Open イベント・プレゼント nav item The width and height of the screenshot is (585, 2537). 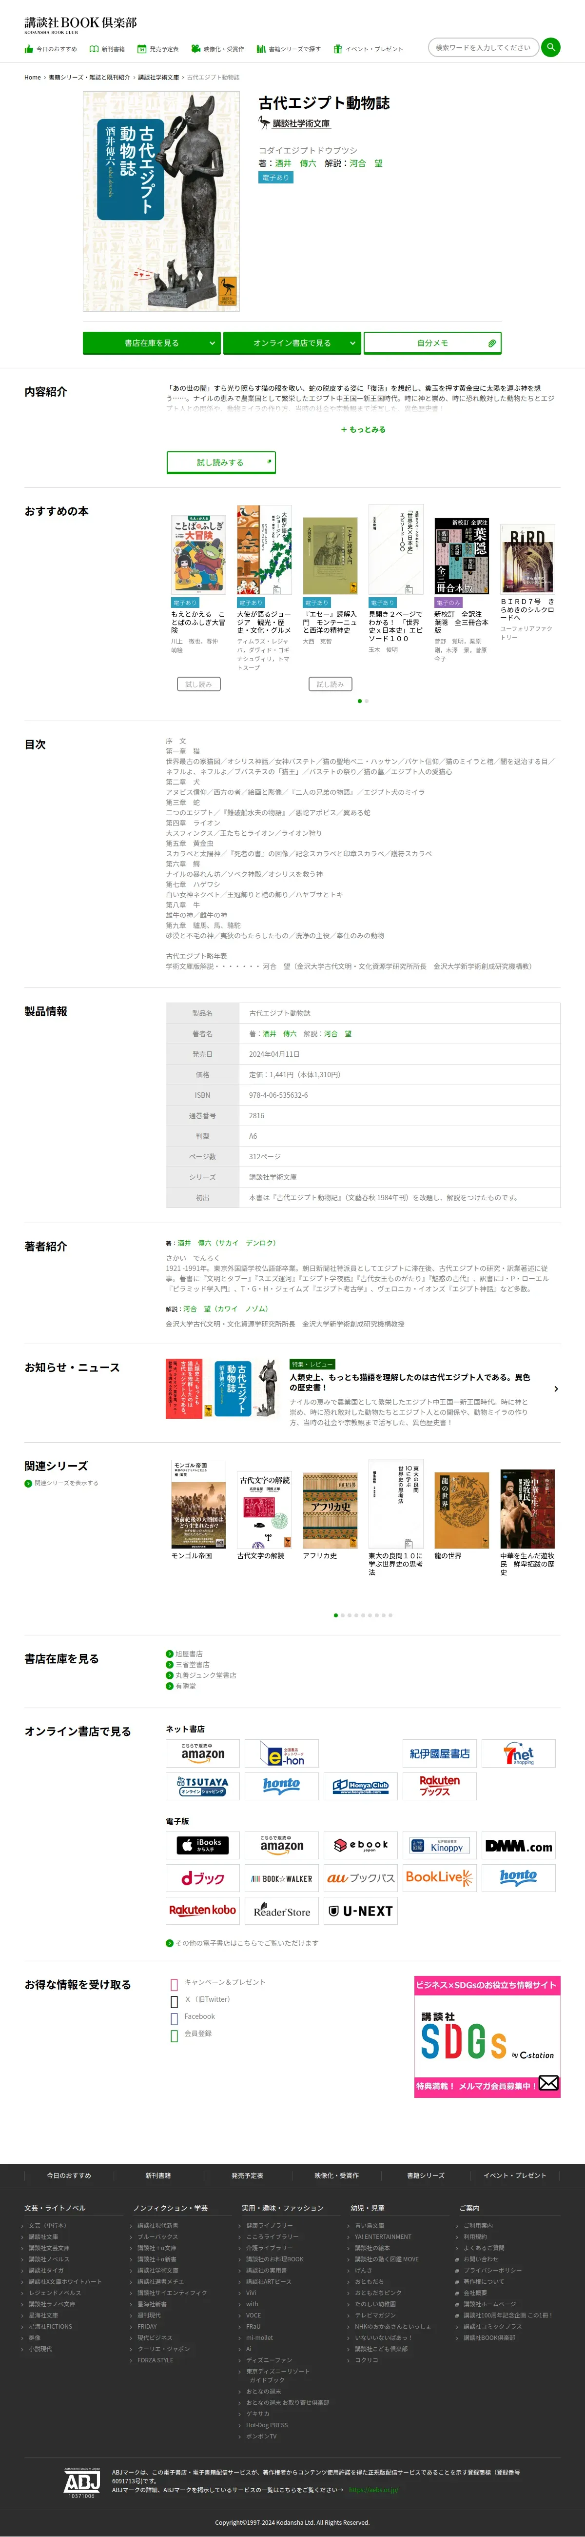pos(369,48)
